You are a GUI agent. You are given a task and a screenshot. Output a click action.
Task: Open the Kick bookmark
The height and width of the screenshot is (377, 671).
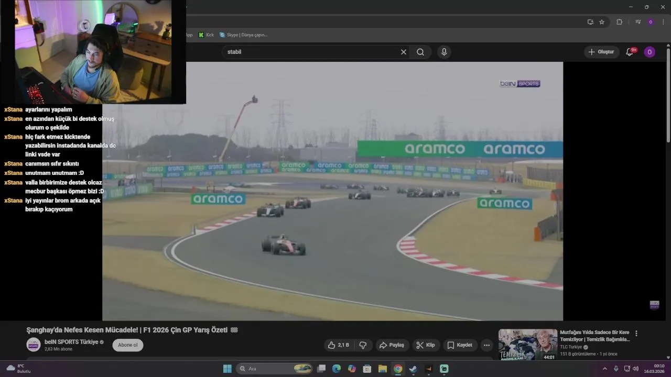click(207, 35)
